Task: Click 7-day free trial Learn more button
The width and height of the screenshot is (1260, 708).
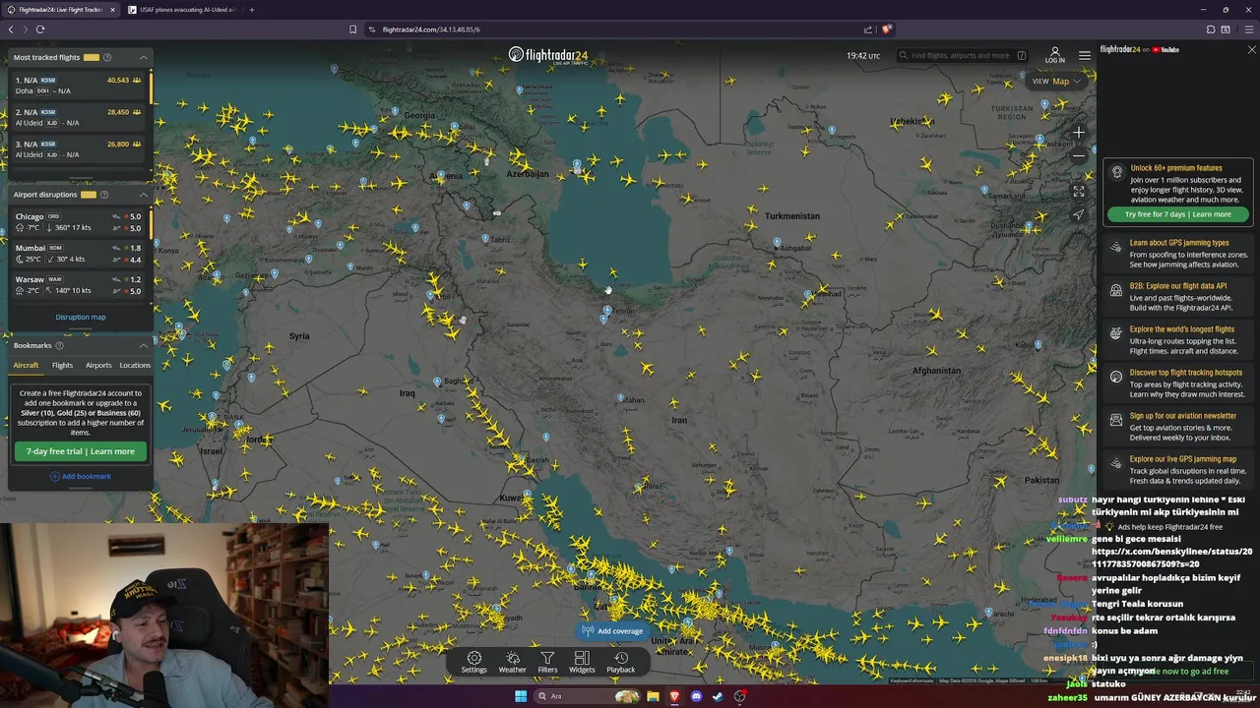Action: (x=81, y=451)
